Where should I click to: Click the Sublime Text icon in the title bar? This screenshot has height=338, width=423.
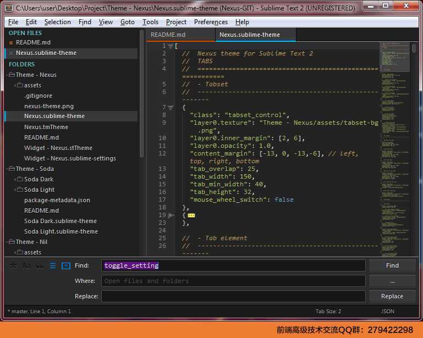click(9, 8)
